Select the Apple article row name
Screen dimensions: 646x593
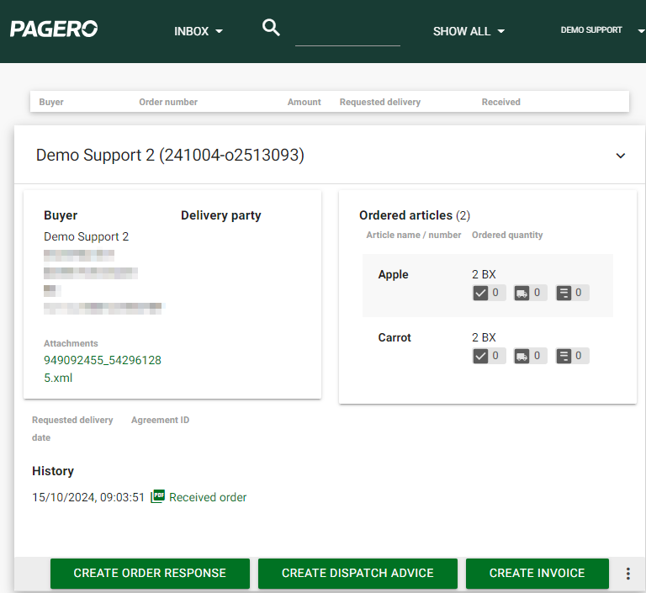click(393, 274)
